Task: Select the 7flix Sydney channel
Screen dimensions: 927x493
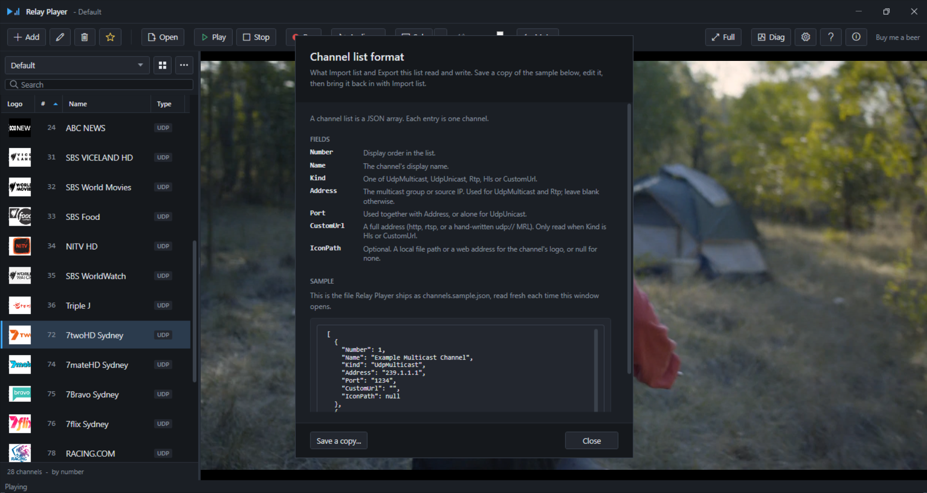Action: point(96,424)
